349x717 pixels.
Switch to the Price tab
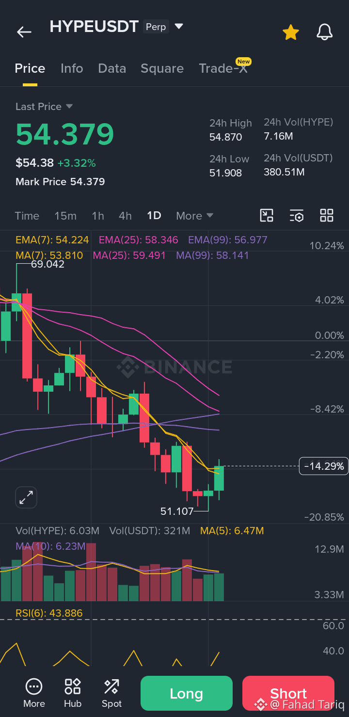point(30,68)
